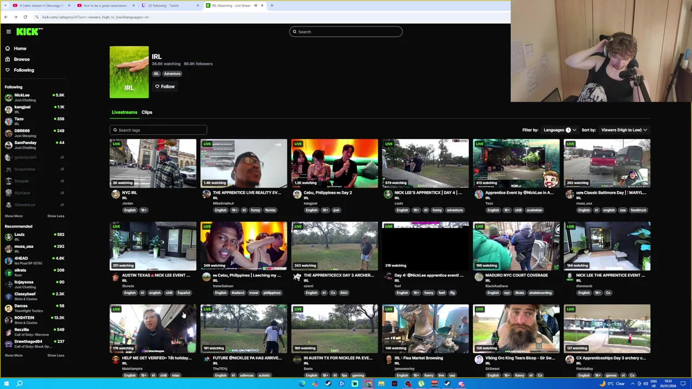
Task: Select the Livestreams tab
Action: [124, 112]
